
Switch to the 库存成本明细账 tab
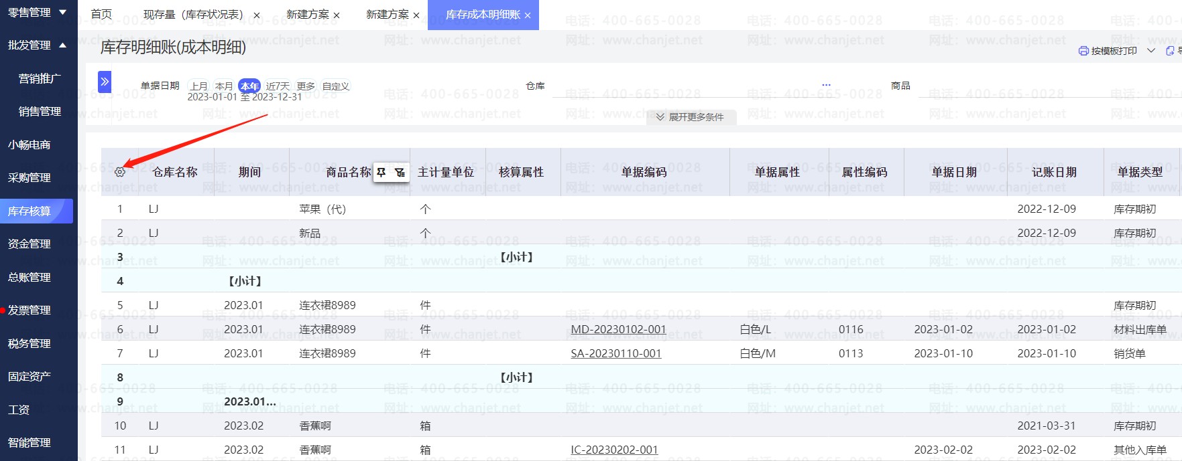point(483,14)
